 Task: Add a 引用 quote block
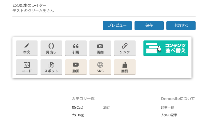(76, 48)
